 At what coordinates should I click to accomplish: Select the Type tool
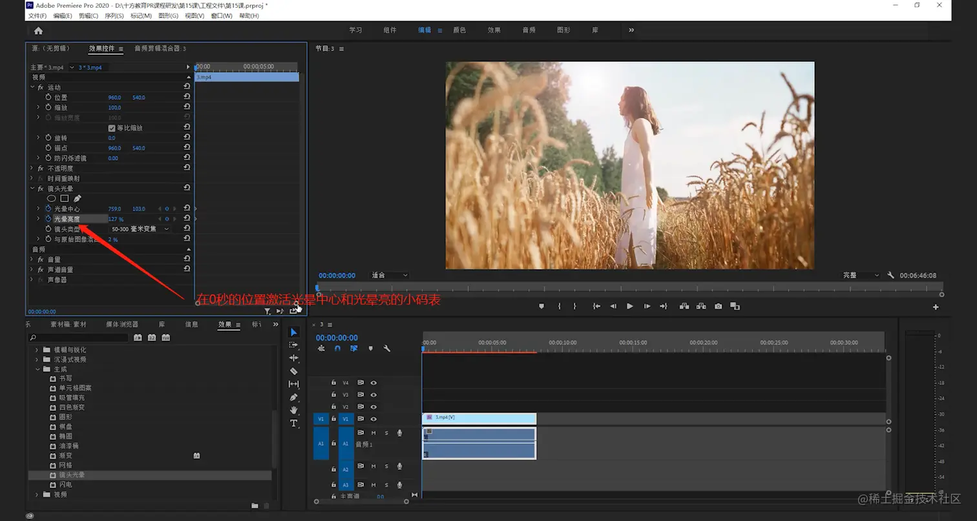click(x=293, y=424)
